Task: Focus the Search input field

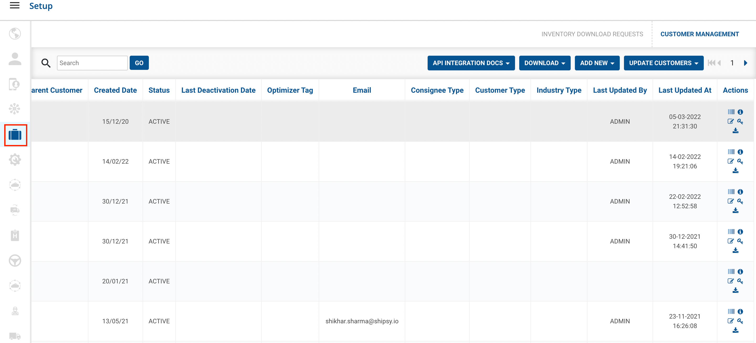Action: point(92,63)
